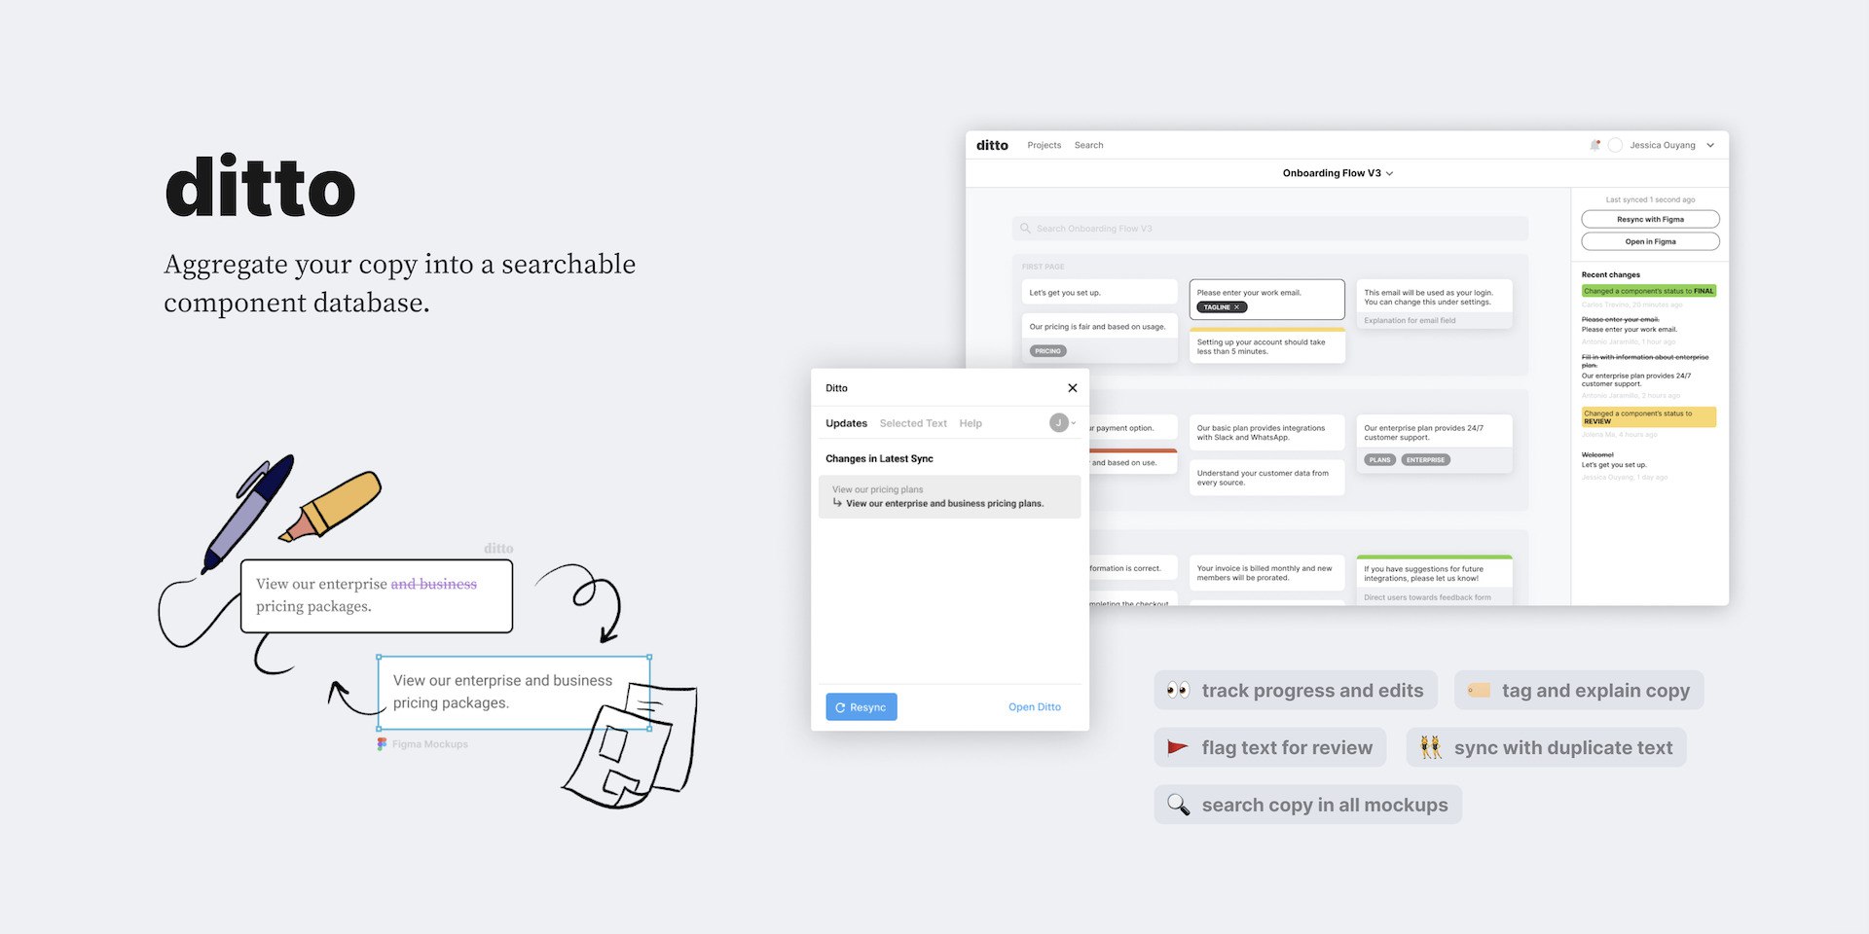Click the Open in Figma button
This screenshot has height=934, width=1869.
(1650, 241)
